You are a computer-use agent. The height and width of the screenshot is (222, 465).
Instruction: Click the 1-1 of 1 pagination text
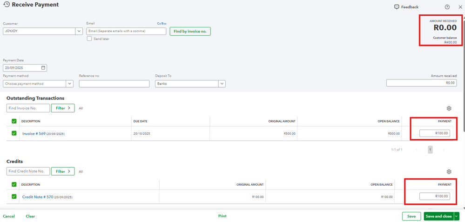pos(397,150)
